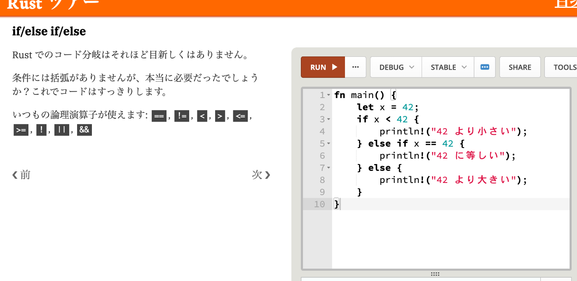The width and height of the screenshot is (577, 281).
Task: Open the blue advanced options ellipsis button
Action: (x=485, y=67)
